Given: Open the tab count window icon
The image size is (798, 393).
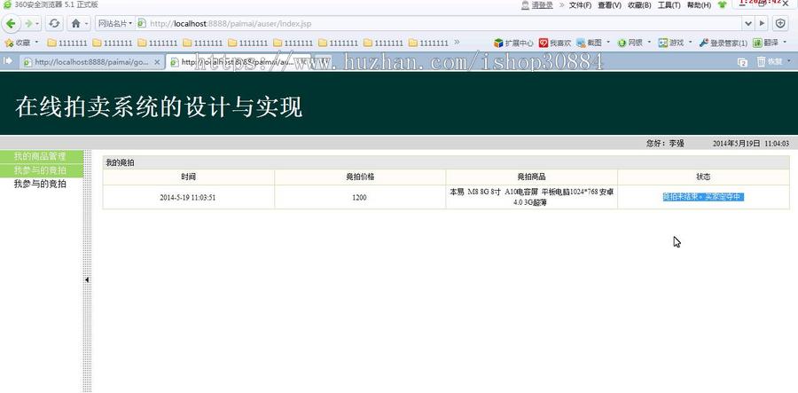Looking at the screenshot, I should (x=743, y=62).
